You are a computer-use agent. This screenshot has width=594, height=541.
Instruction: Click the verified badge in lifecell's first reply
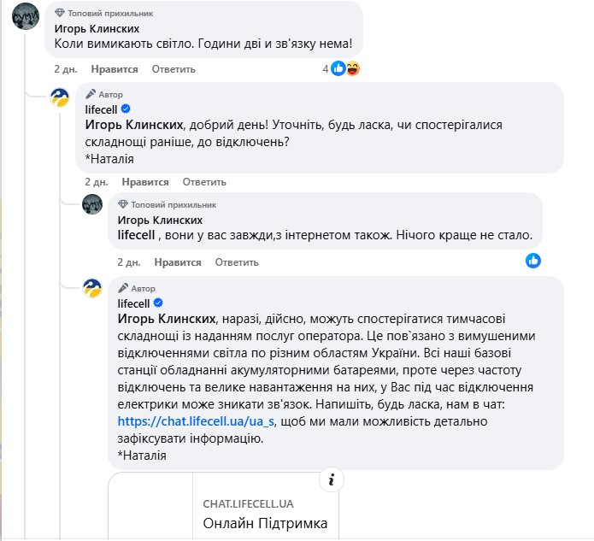125,109
